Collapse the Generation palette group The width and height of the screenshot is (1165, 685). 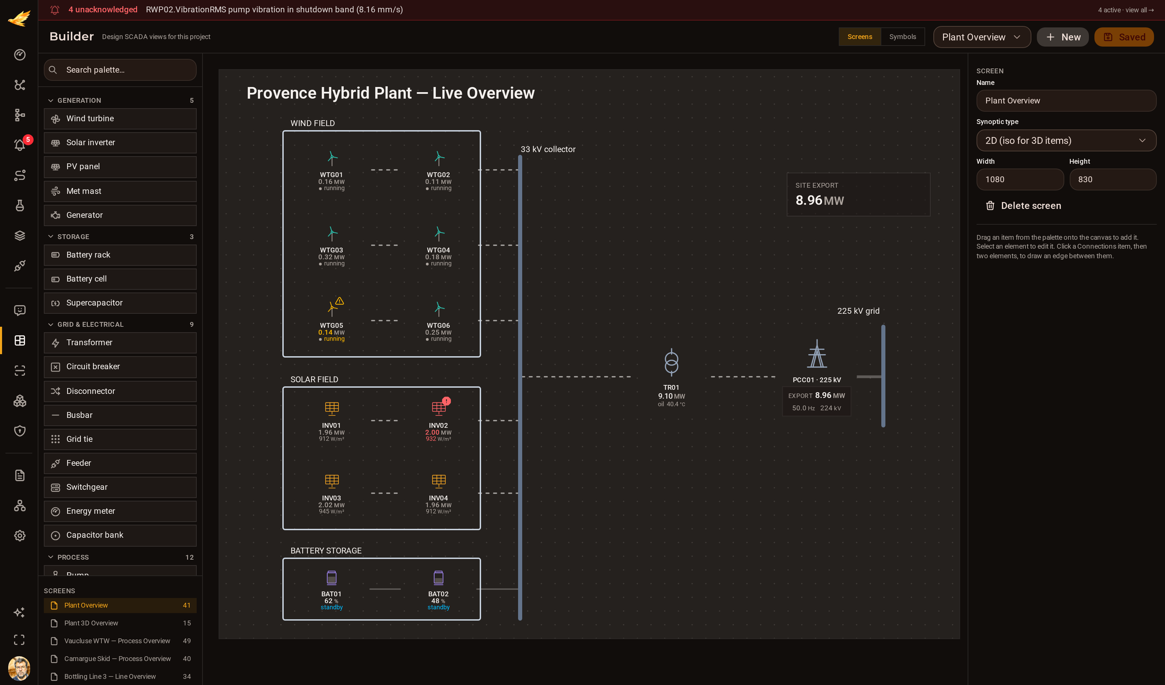120,100
